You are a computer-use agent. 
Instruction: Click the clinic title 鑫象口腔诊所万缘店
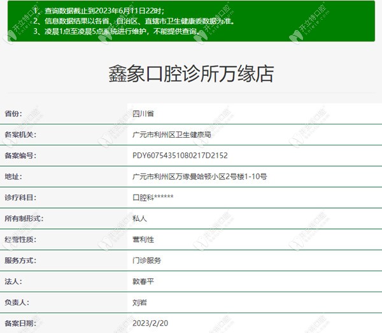(191, 73)
